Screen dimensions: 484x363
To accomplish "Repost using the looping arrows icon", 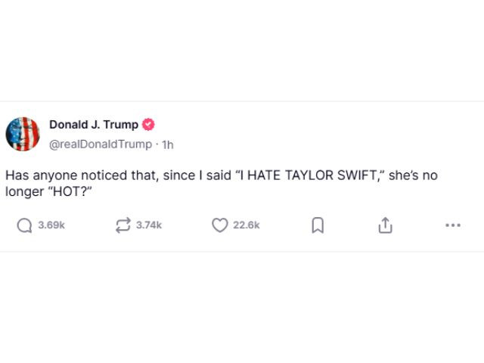I will coord(123,225).
